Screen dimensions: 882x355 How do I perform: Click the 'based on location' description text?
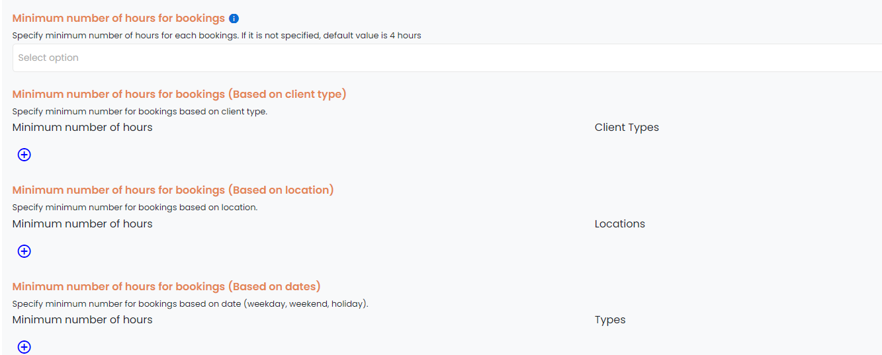[x=135, y=208]
